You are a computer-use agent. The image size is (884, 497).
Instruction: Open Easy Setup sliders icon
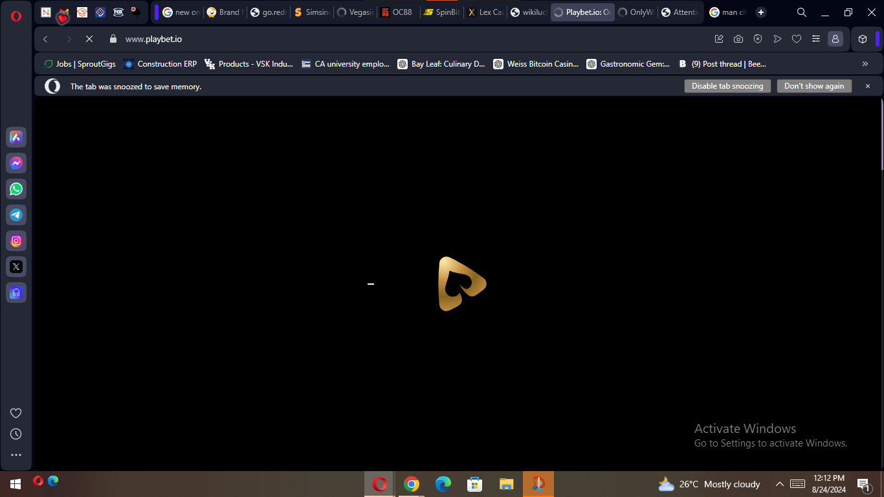click(816, 39)
